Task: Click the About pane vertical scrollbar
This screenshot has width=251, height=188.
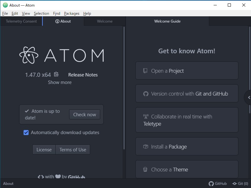Action: [124, 88]
